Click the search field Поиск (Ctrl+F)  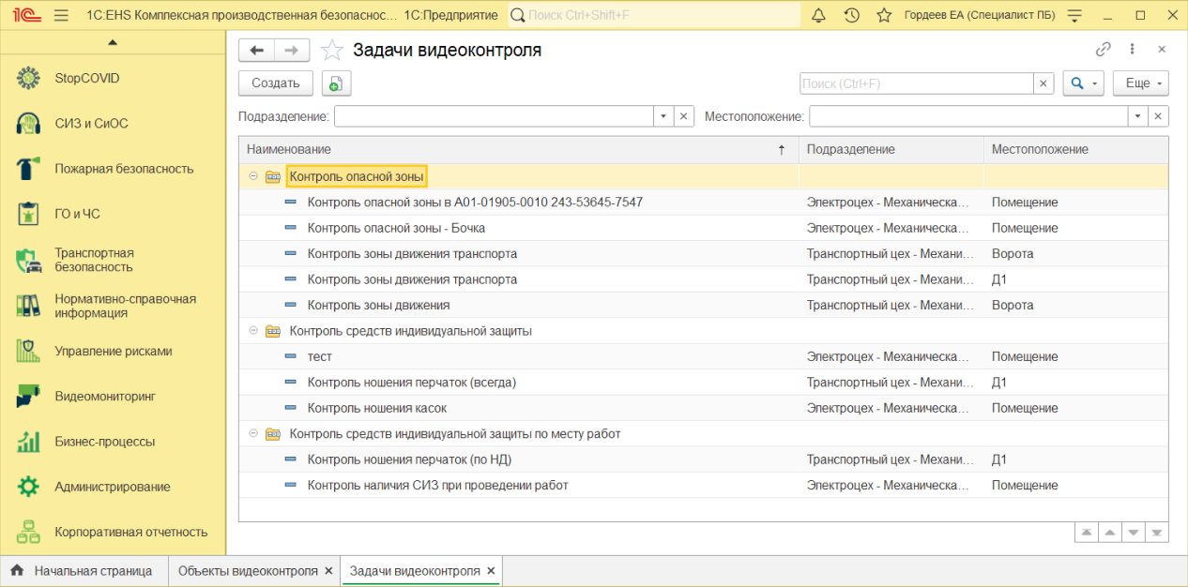coord(916,83)
